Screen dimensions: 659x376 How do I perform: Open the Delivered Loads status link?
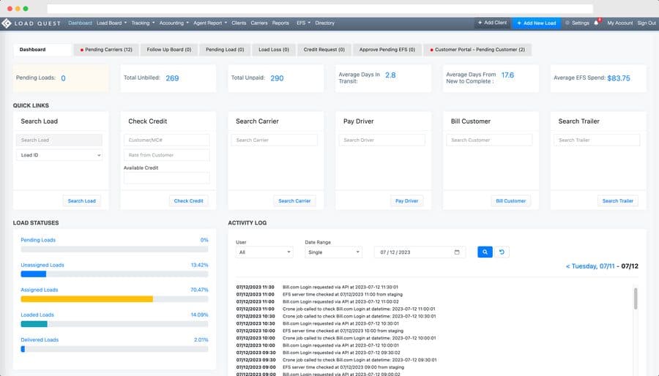40,340
